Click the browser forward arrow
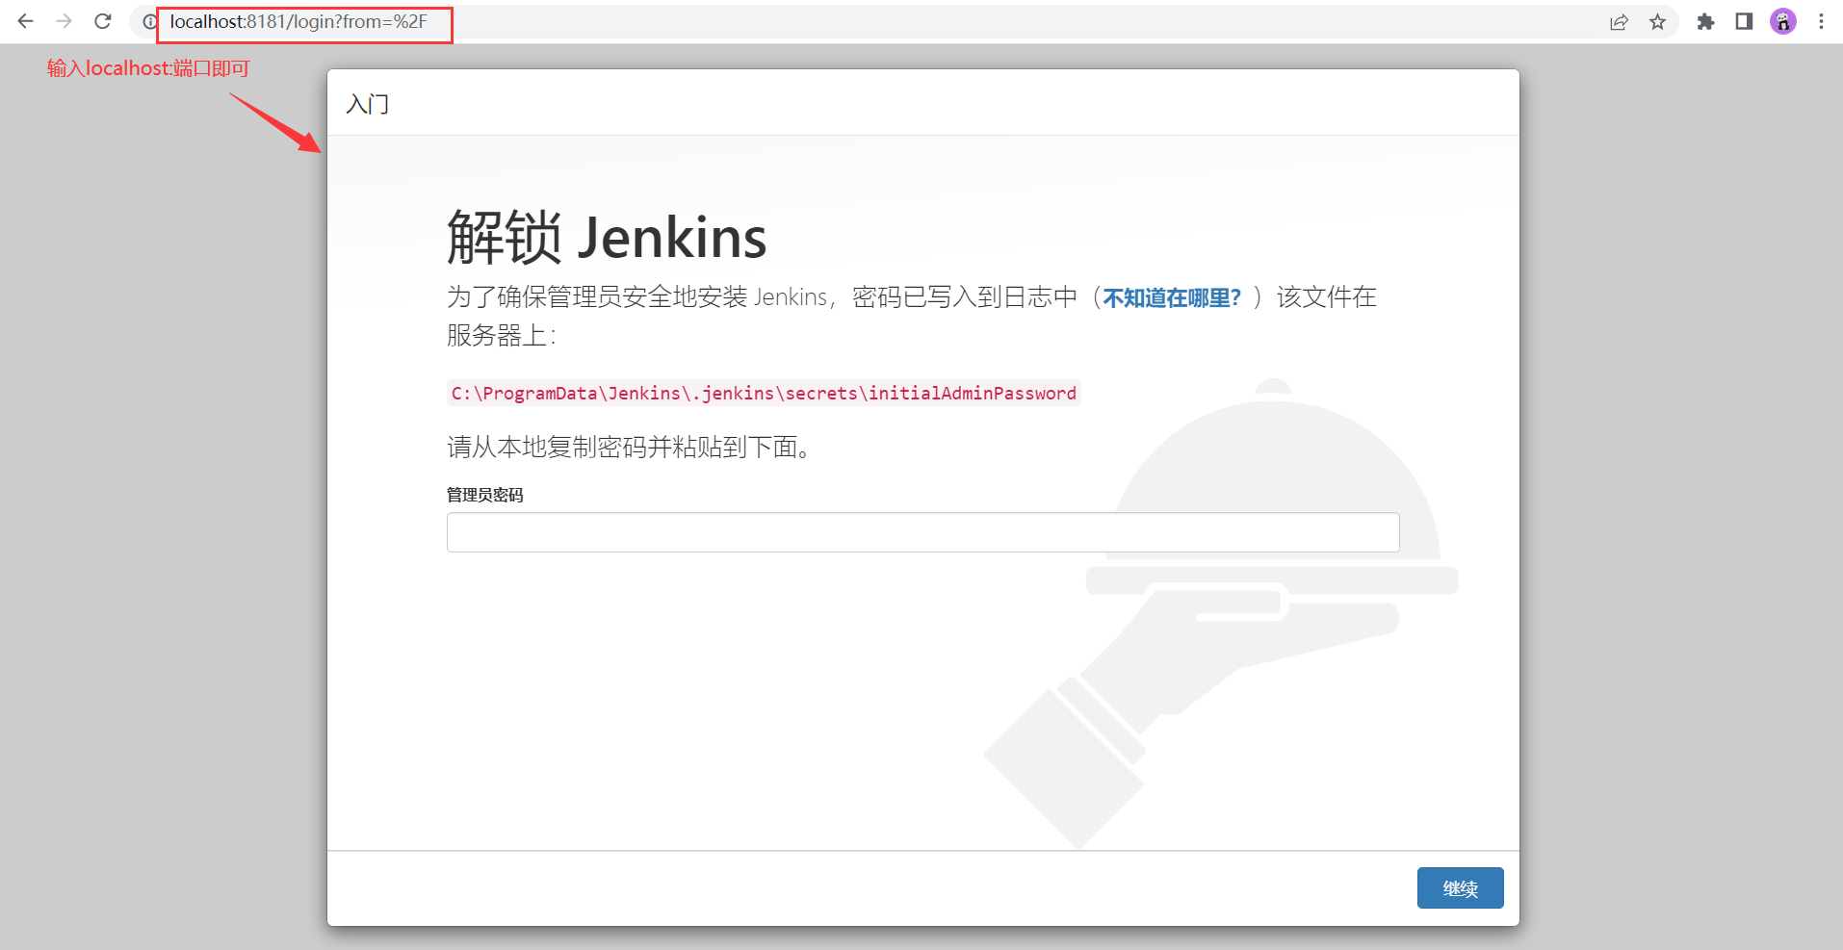This screenshot has height=950, width=1843. [64, 21]
